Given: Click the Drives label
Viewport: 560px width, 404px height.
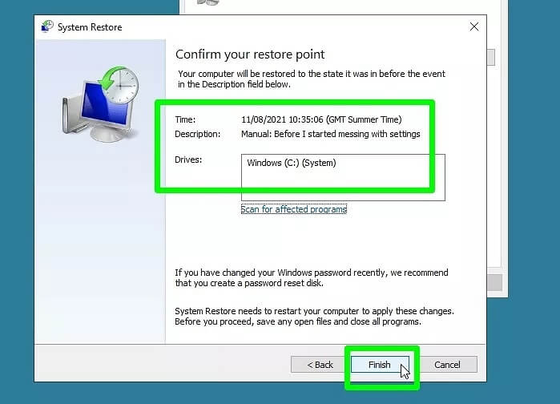Looking at the screenshot, I should tap(188, 160).
